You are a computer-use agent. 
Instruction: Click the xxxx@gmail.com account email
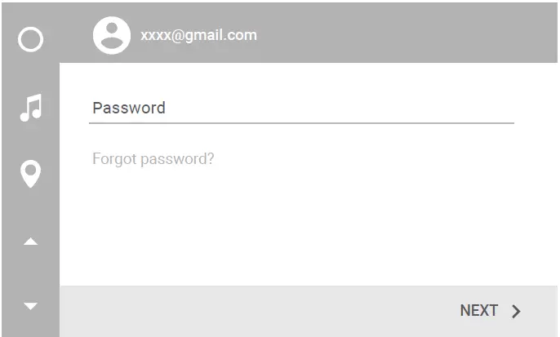pos(198,35)
